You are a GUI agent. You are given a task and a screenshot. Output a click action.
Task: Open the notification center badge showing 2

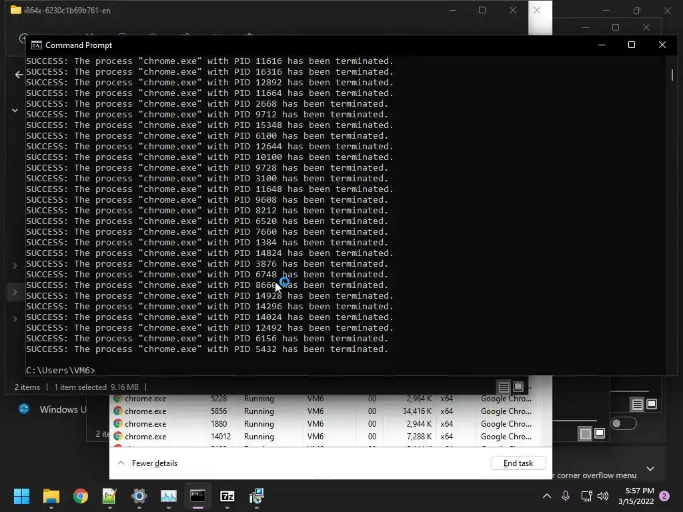coord(664,496)
